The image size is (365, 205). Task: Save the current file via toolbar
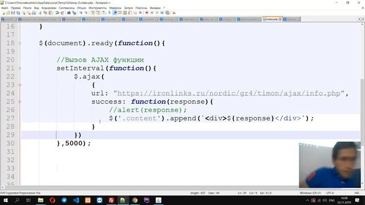13,13
